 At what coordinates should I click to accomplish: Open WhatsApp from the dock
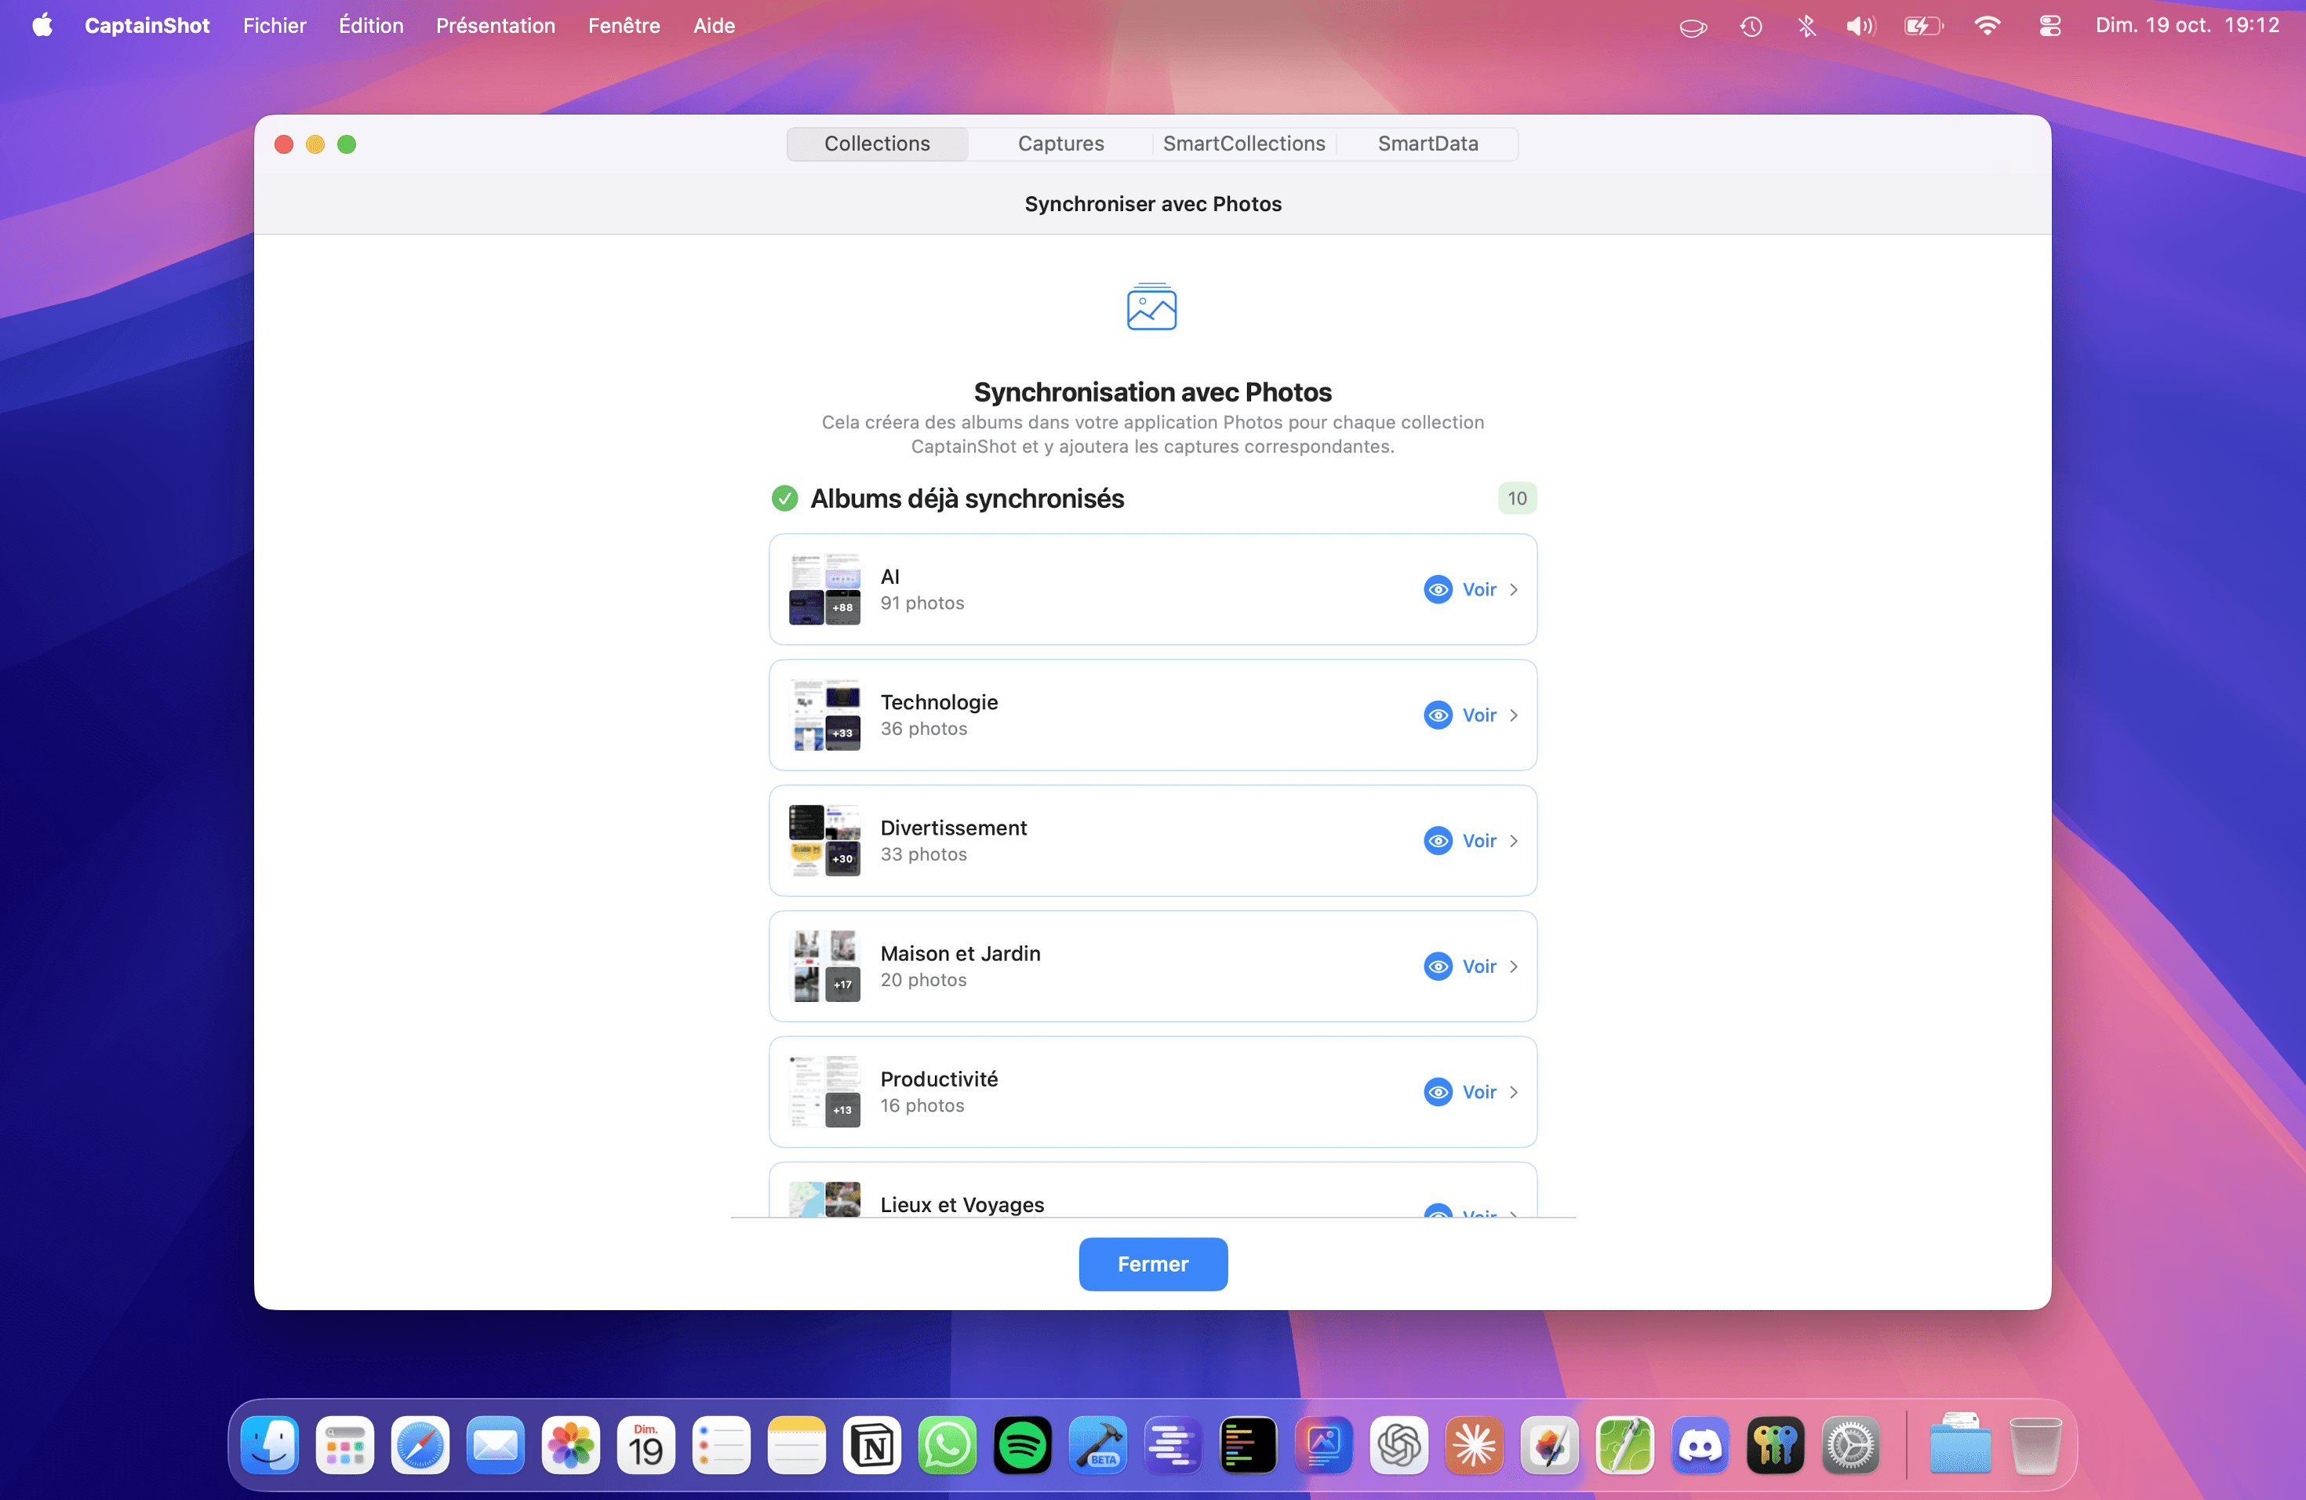[x=947, y=1446]
